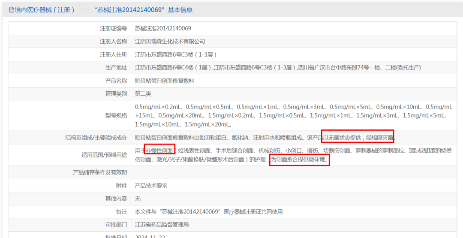Click the remark text '医疗器械注册证共同使用'
The width and height of the screenshot is (463, 238).
253,212
